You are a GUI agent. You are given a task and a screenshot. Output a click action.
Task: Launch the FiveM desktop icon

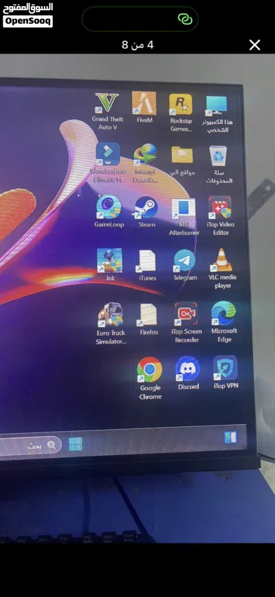click(144, 103)
